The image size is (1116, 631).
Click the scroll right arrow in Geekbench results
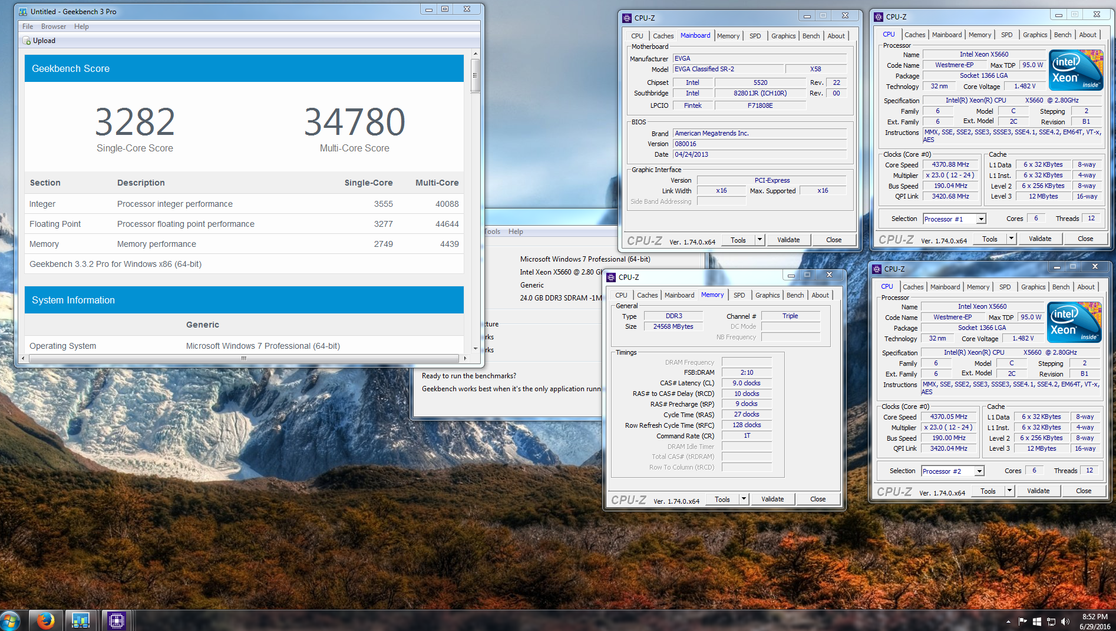click(465, 358)
